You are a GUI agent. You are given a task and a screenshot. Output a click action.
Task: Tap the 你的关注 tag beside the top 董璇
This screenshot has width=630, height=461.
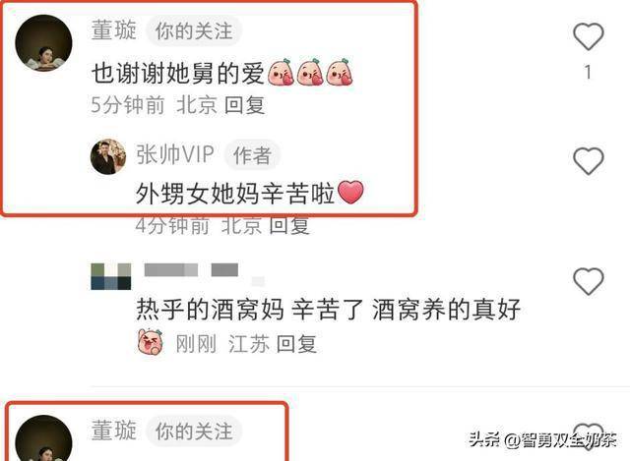pos(194,31)
